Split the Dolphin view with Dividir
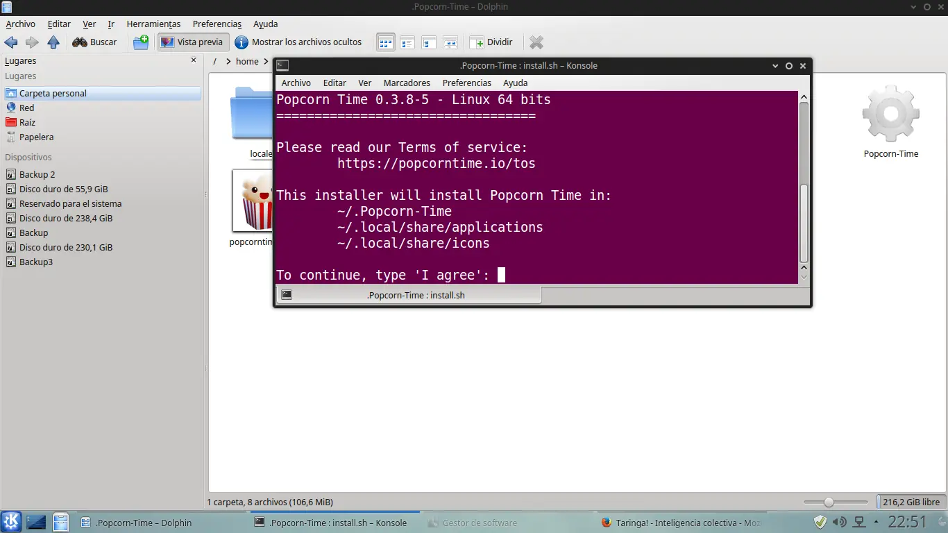This screenshot has height=533, width=948. tap(491, 42)
